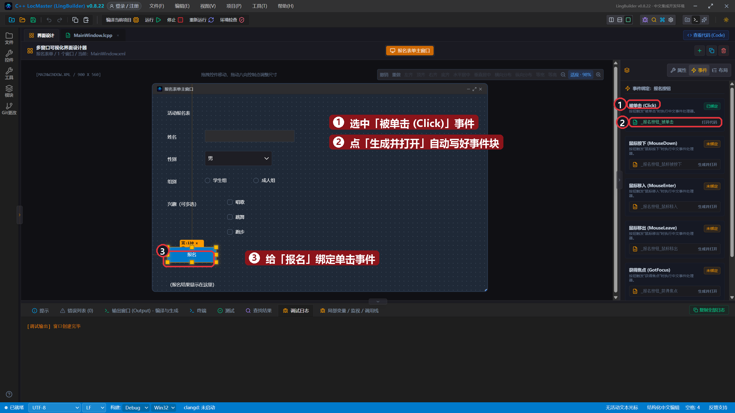Click the layers icon in the right panel

[x=627, y=70]
